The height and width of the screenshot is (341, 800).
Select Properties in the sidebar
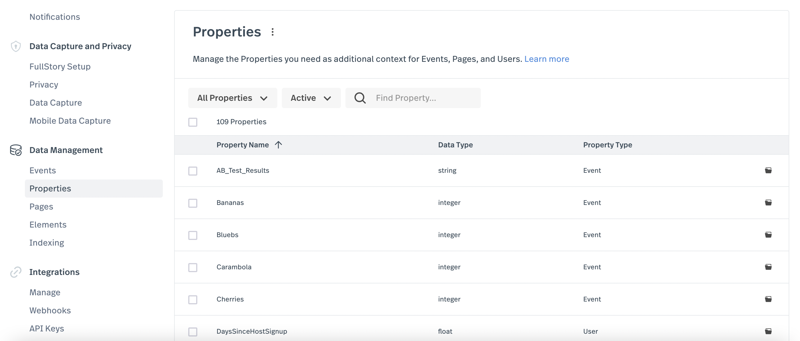click(x=94, y=189)
